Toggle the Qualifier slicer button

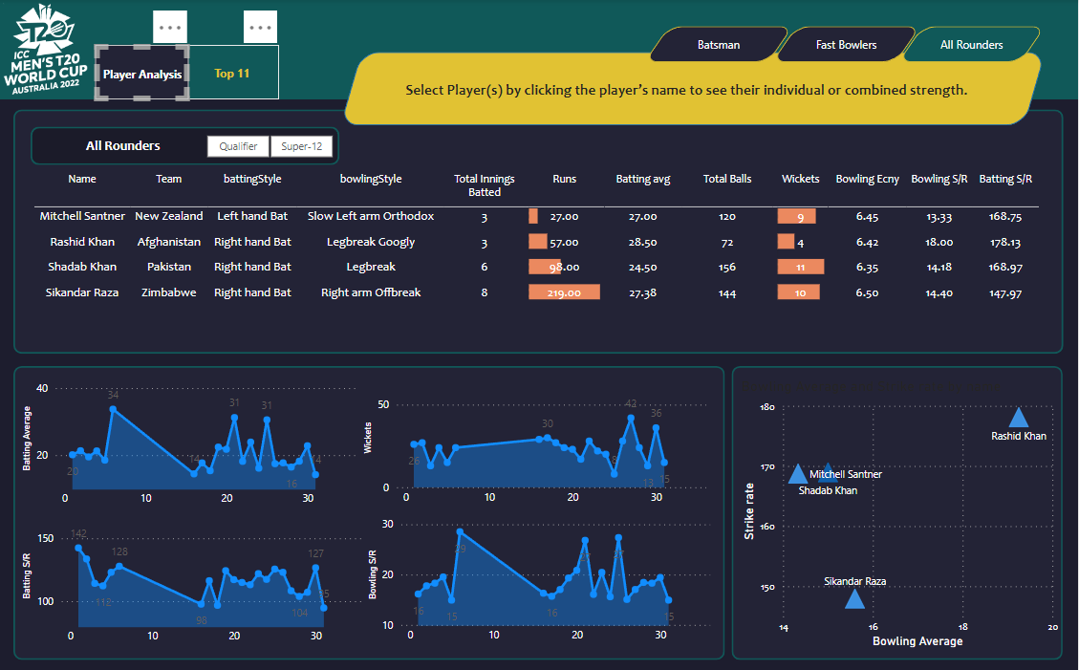point(238,146)
